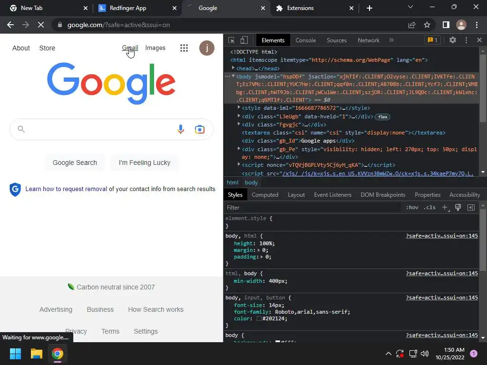Select the Elements tab
This screenshot has height=365, width=487.
(x=273, y=40)
